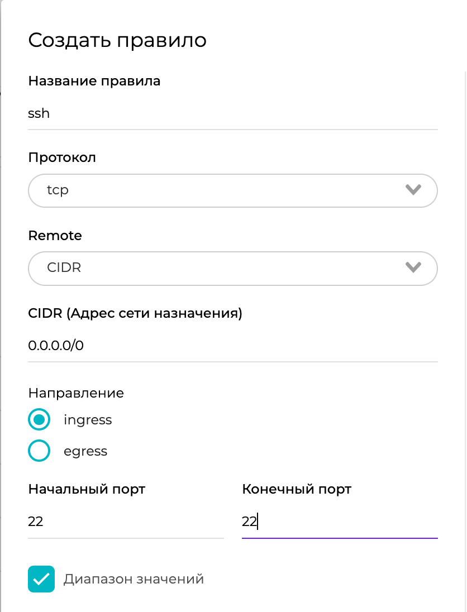
Task: Select the ingress radio button
Action: 39,420
